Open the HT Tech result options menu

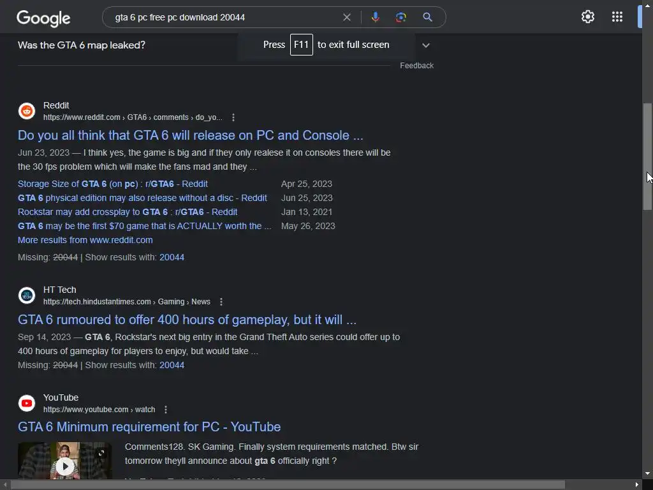coord(221,302)
